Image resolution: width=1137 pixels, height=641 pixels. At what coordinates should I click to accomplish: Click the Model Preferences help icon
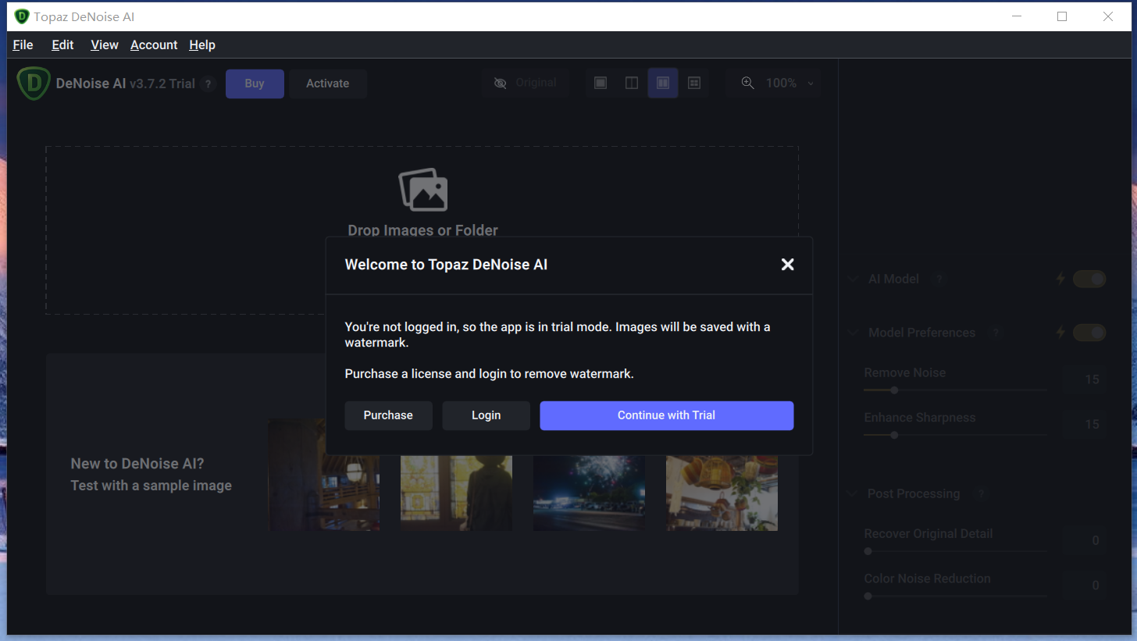pyautogui.click(x=996, y=333)
